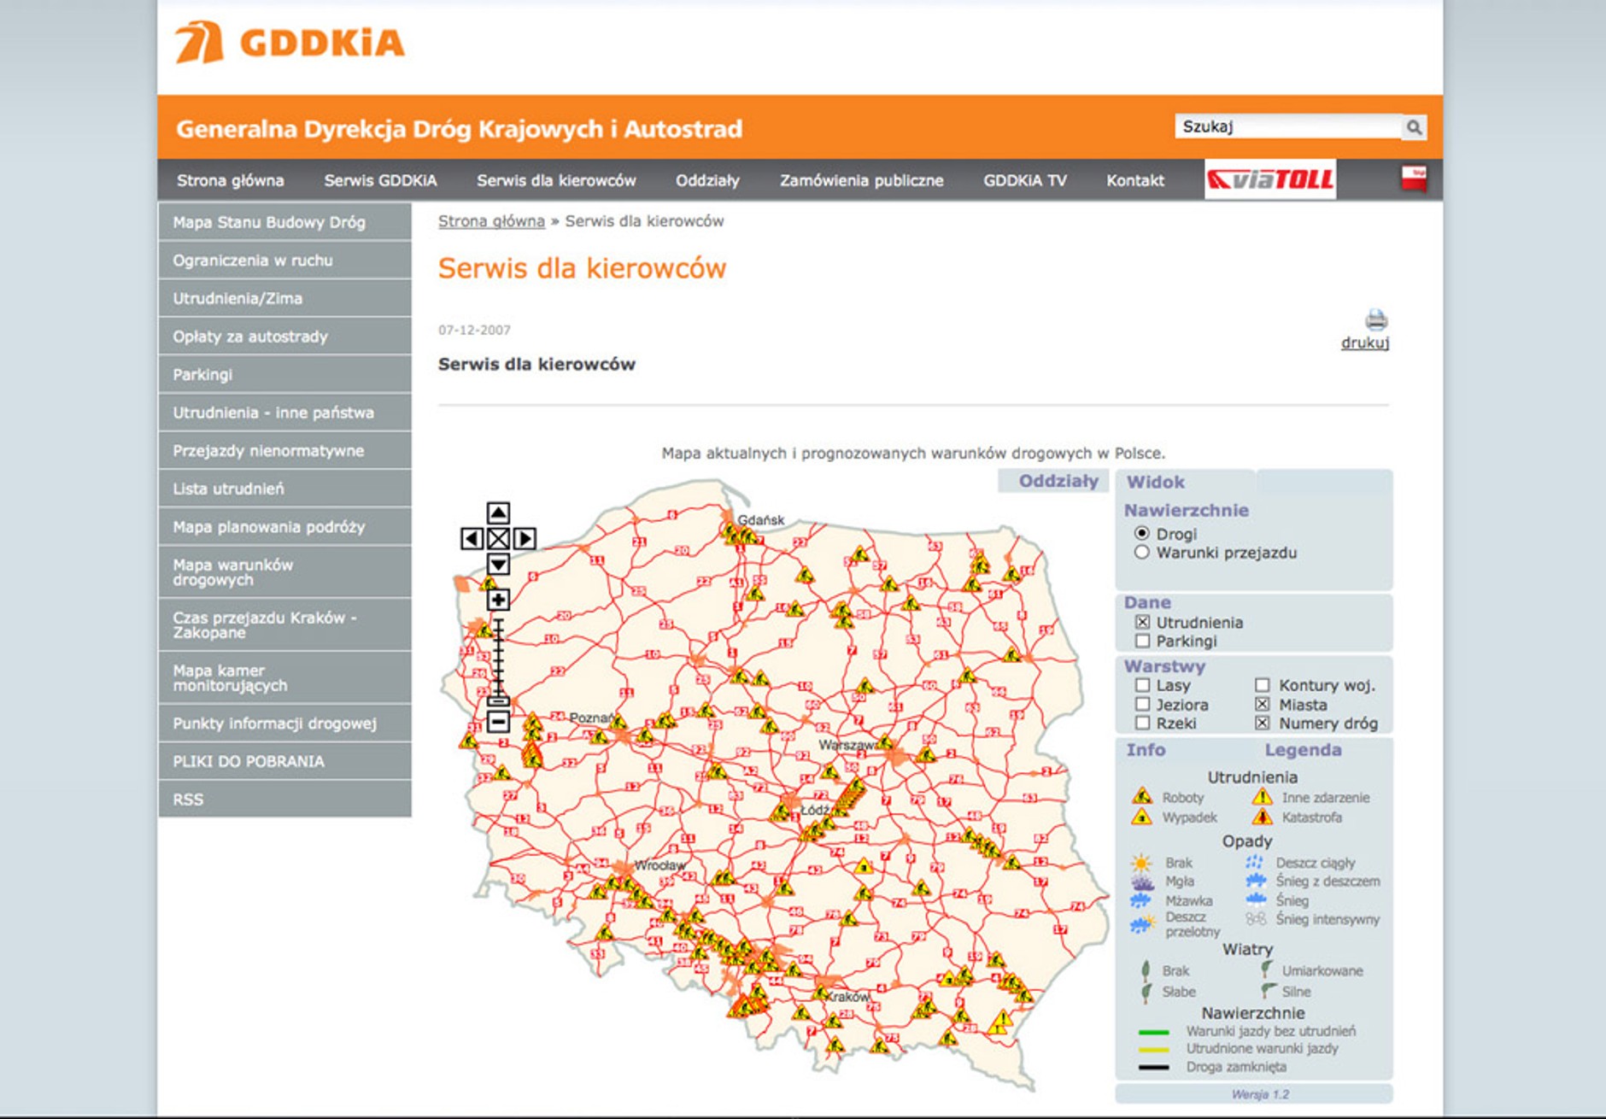This screenshot has width=1606, height=1119.
Task: Click the map pan right arrow
Action: (x=525, y=538)
